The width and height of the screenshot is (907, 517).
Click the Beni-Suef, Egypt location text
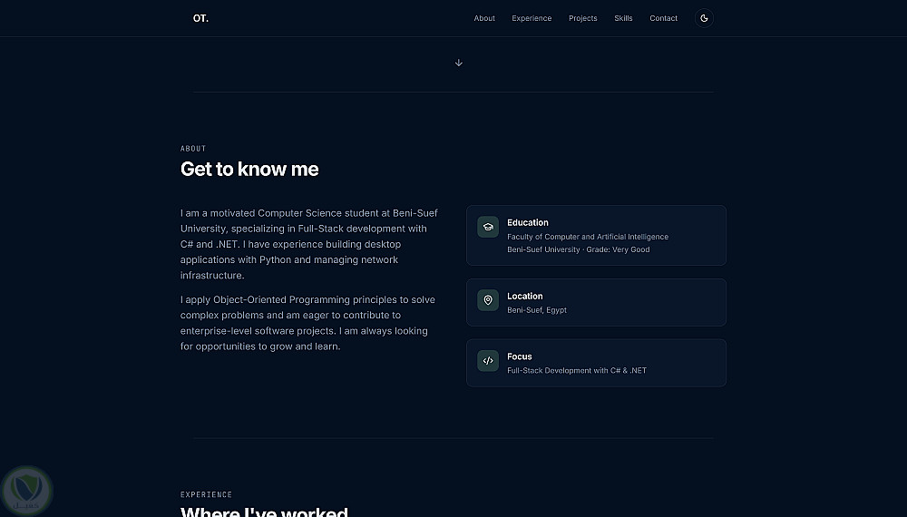pos(537,310)
